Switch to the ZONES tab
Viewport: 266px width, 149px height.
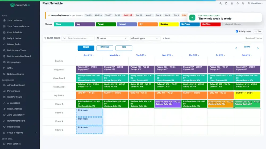(x=86, y=48)
